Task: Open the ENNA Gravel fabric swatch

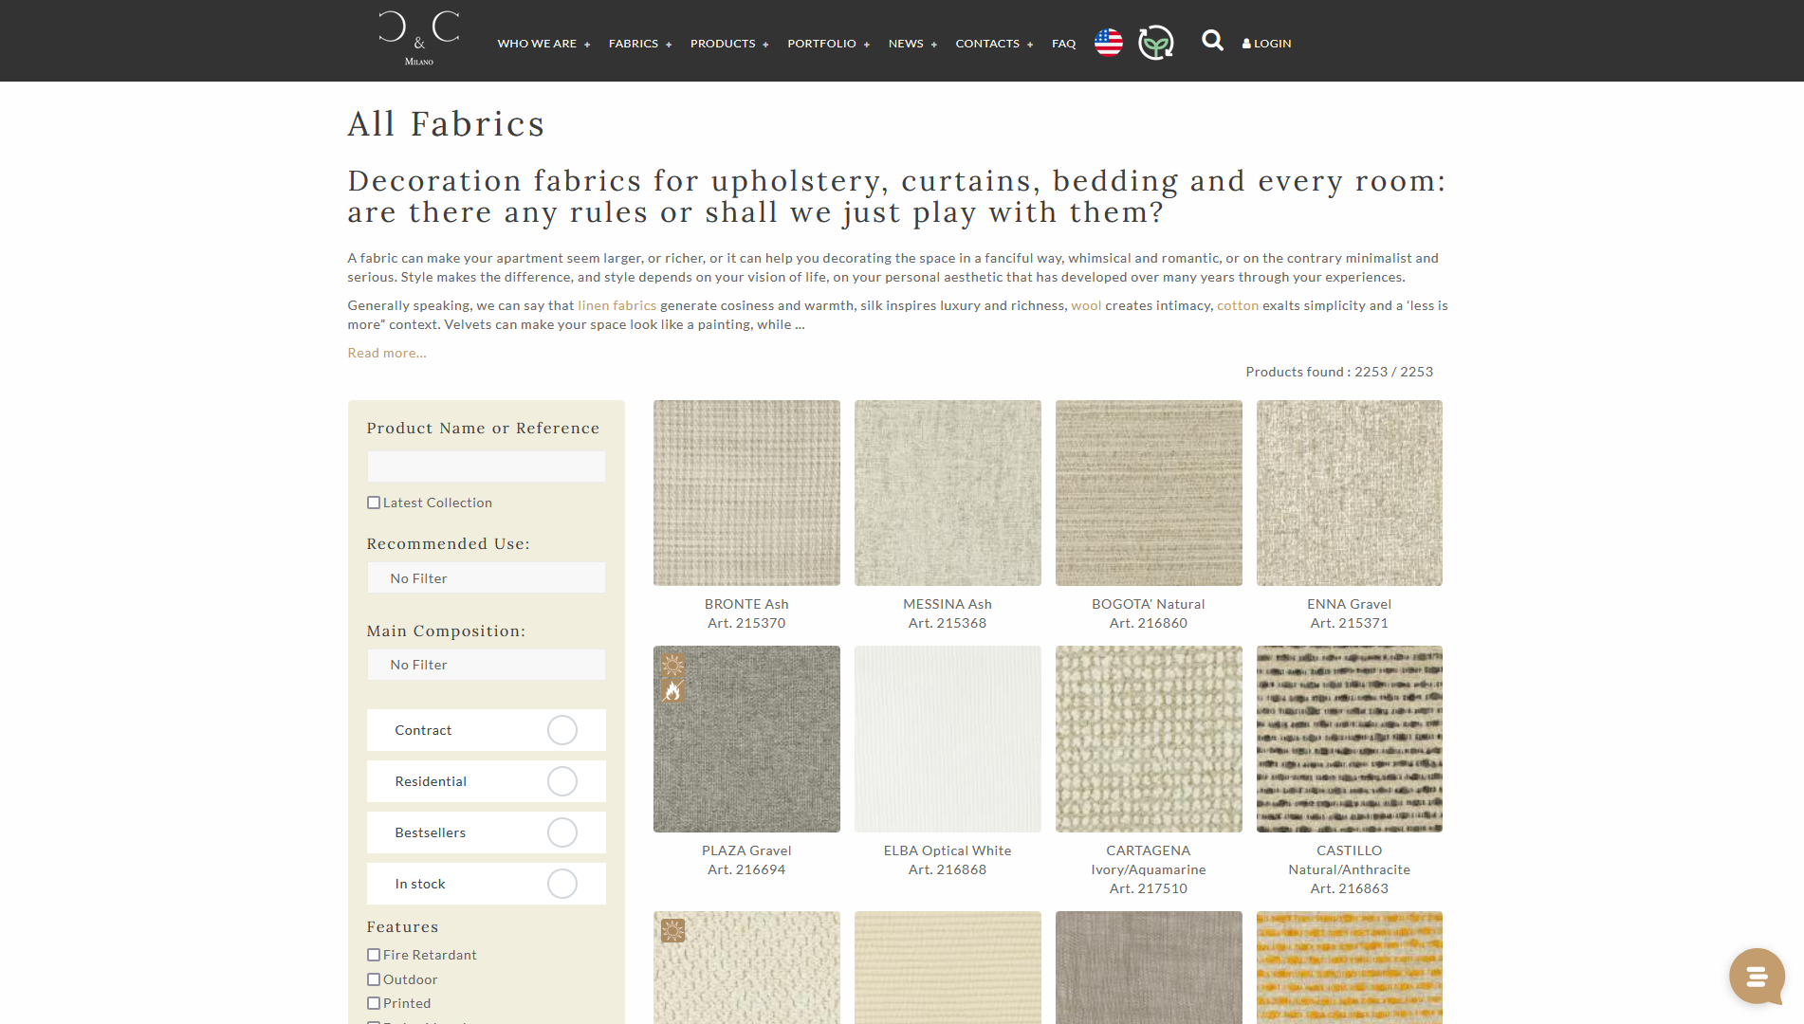Action: click(1350, 493)
